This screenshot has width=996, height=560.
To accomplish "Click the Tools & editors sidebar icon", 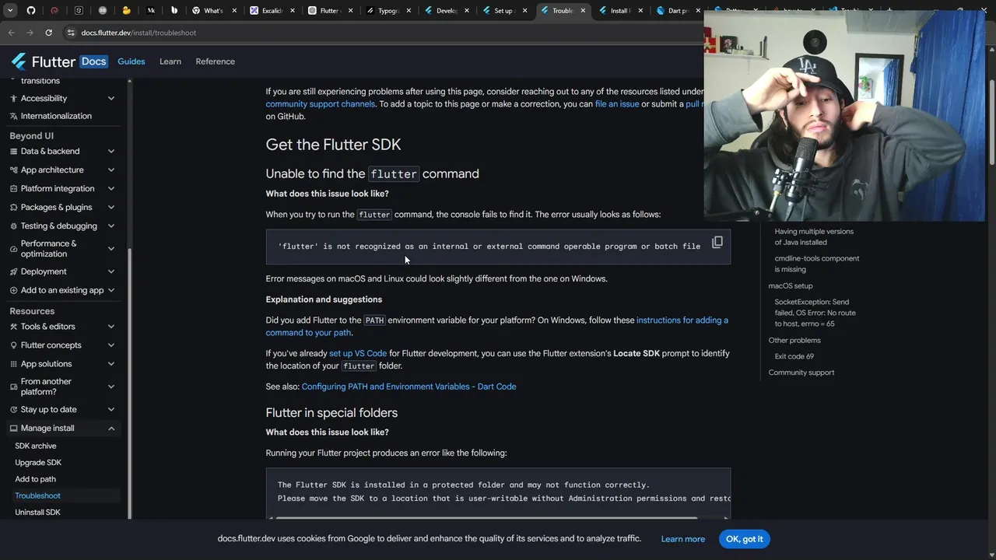I will (13, 327).
